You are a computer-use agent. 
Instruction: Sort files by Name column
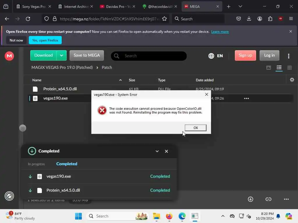[x=37, y=80]
